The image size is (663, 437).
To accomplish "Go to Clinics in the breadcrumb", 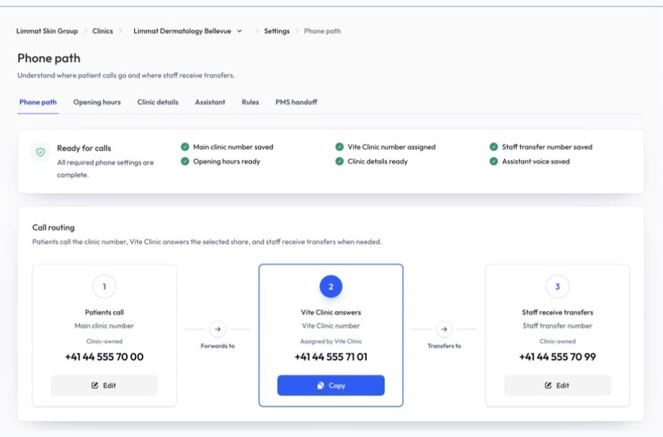I will [102, 31].
